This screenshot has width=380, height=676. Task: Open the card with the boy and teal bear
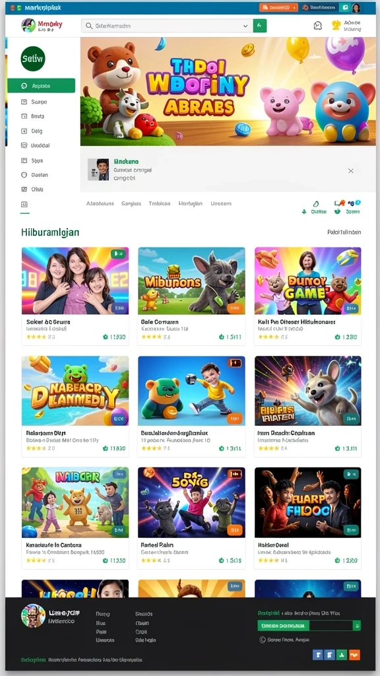coord(192,391)
